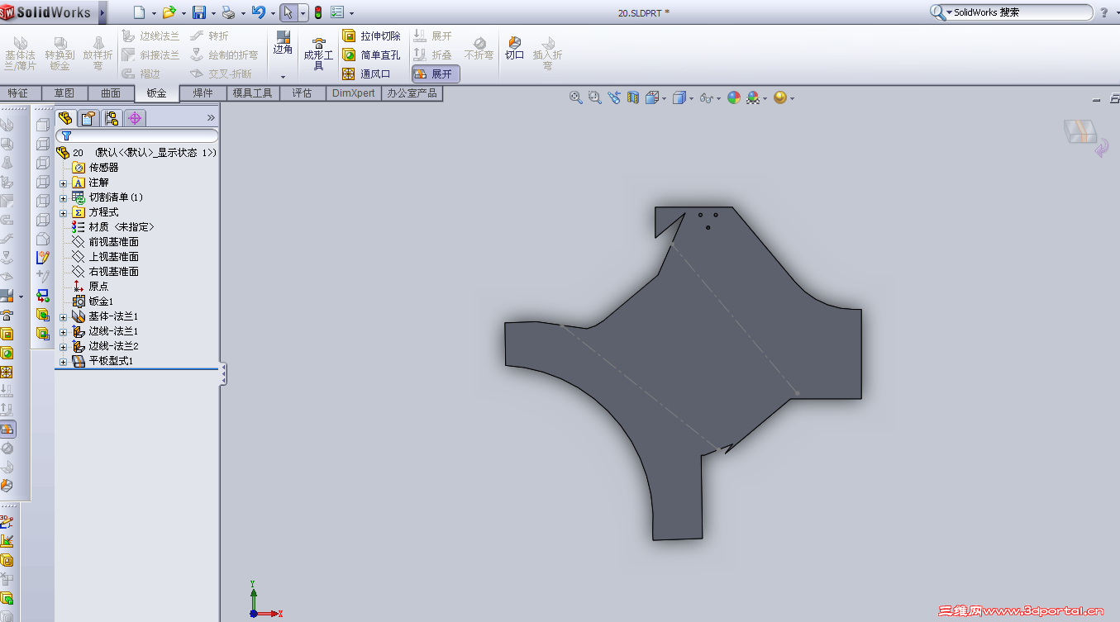The width and height of the screenshot is (1120, 622).
Task: Open the PropertyManager tab
Action: (88, 118)
